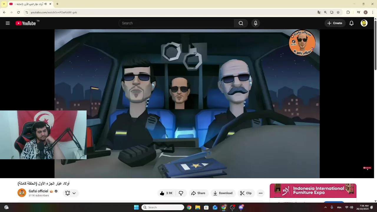Close the YouTube video tab
Screen dimensions: 377x212
(50, 4)
